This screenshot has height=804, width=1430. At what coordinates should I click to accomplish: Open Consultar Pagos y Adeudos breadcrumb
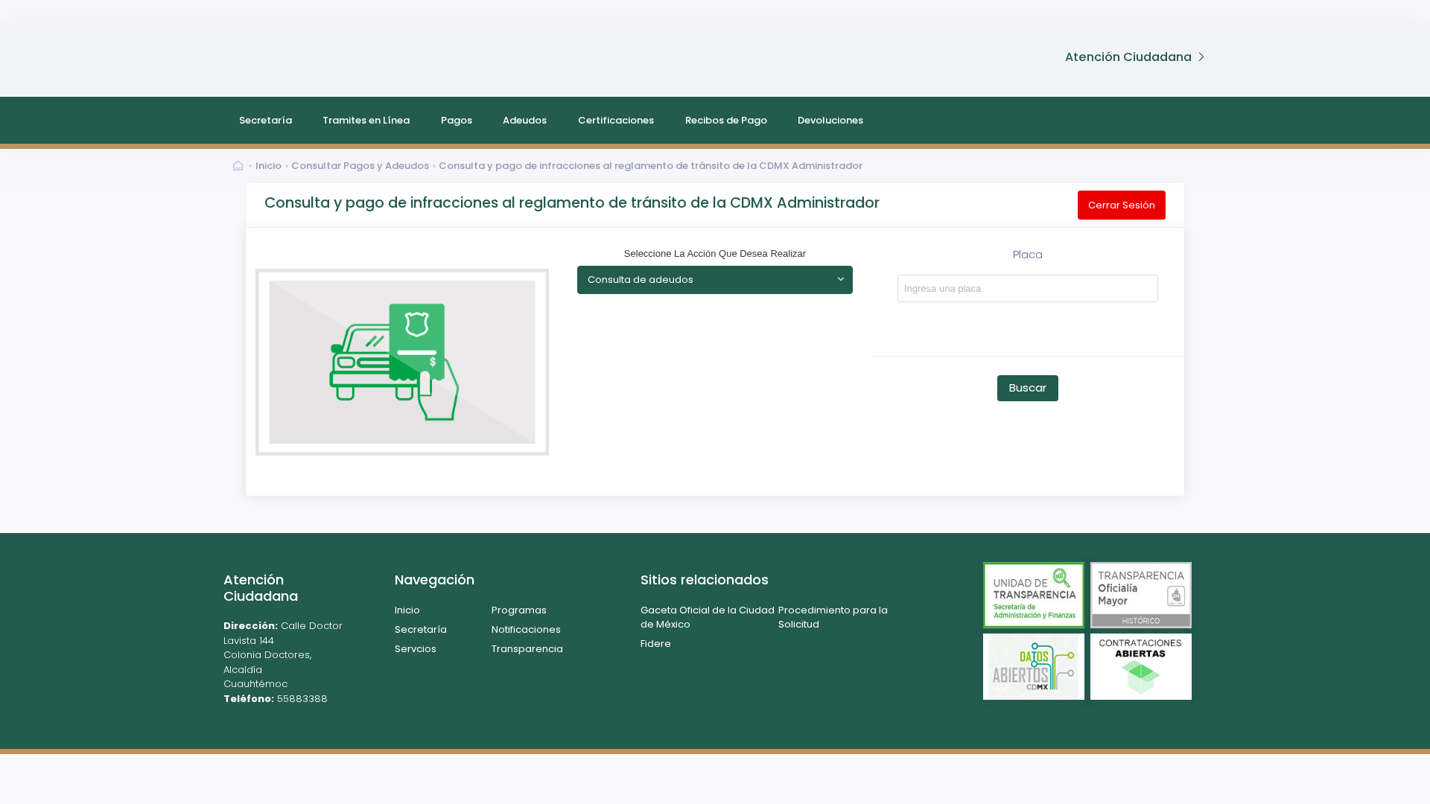360,166
